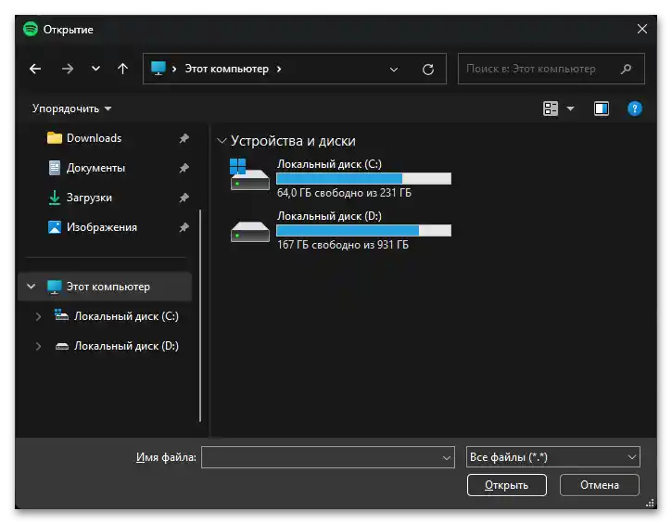This screenshot has height=524, width=672.
Task: Navigate up one folder level
Action: click(x=122, y=69)
